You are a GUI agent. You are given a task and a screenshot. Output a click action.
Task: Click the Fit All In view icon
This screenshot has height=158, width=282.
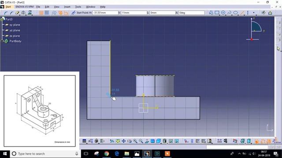[118, 141]
